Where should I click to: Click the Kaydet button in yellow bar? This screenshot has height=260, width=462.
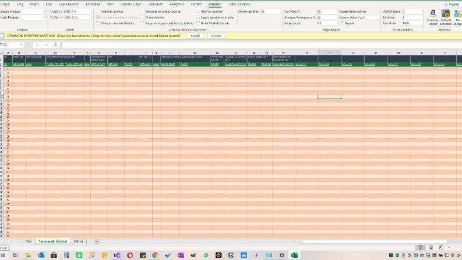point(195,36)
